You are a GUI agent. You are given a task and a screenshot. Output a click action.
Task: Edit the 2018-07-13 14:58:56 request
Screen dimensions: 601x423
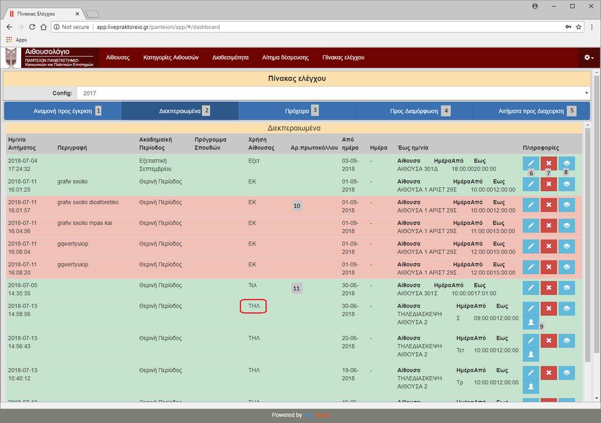(531, 308)
